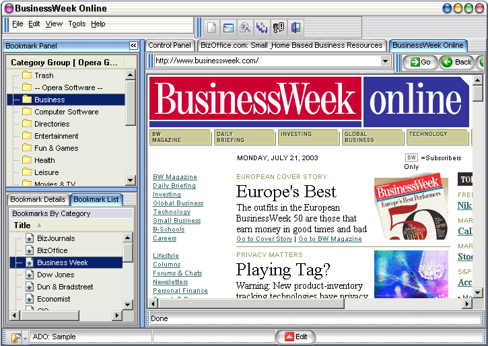This screenshot has width=488, height=346.
Task: Click the blank page new-document toolbar icon
Action: (211, 28)
